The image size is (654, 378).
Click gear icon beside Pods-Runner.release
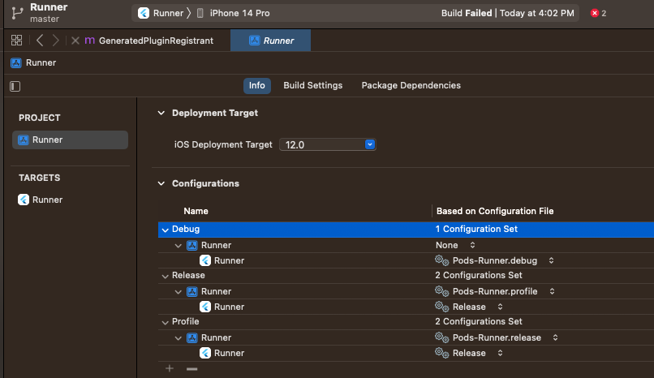(x=442, y=337)
